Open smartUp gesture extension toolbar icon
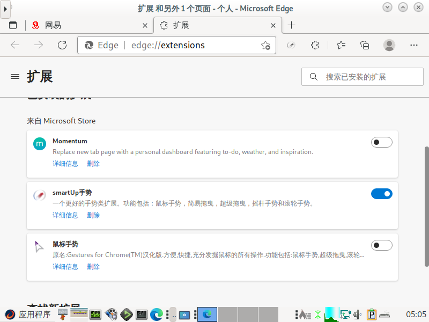This screenshot has height=322, width=429. pos(291,45)
